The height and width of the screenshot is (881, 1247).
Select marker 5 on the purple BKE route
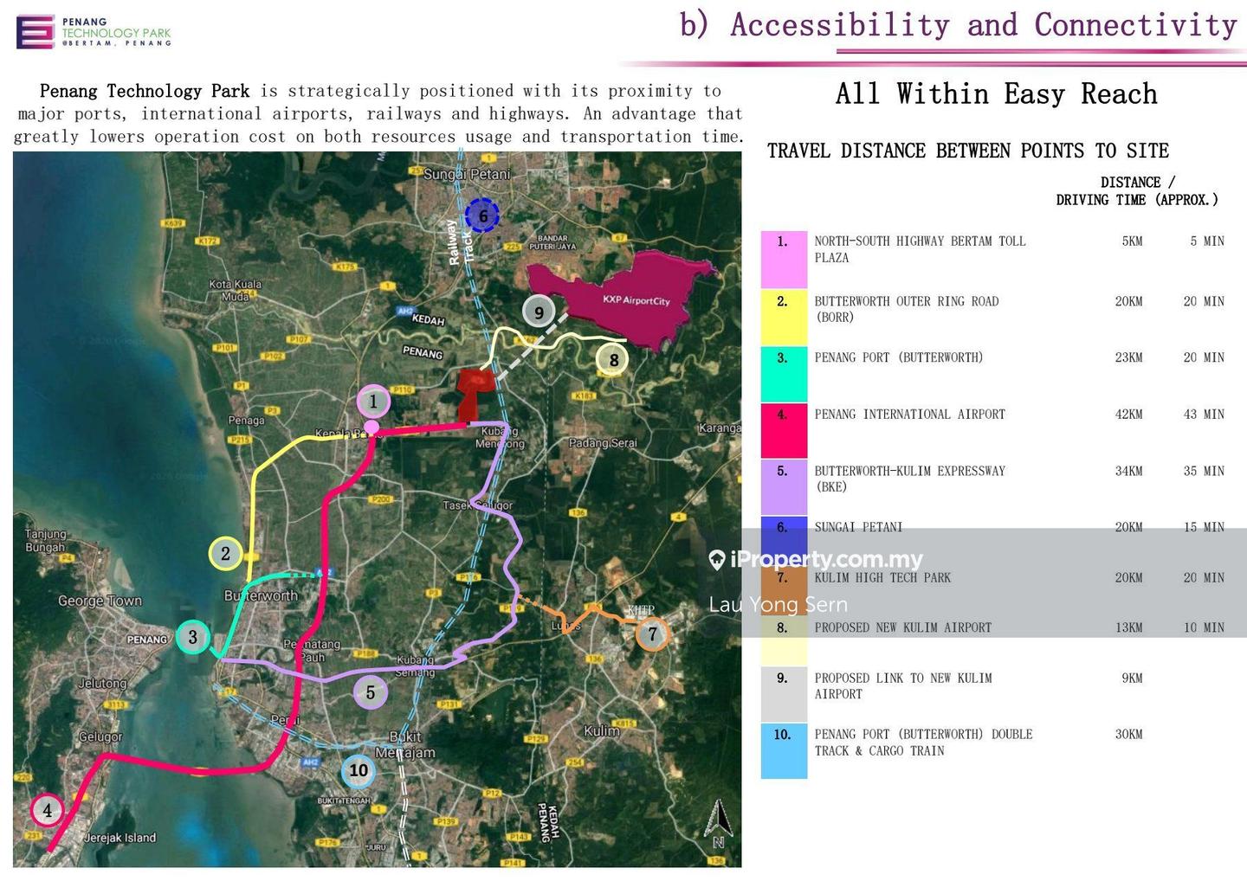pyautogui.click(x=370, y=692)
